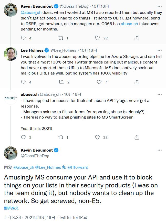This screenshot has height=223, width=166.
Task: Reply to Lee Holmes's tweet
Action: (x=23, y=82)
